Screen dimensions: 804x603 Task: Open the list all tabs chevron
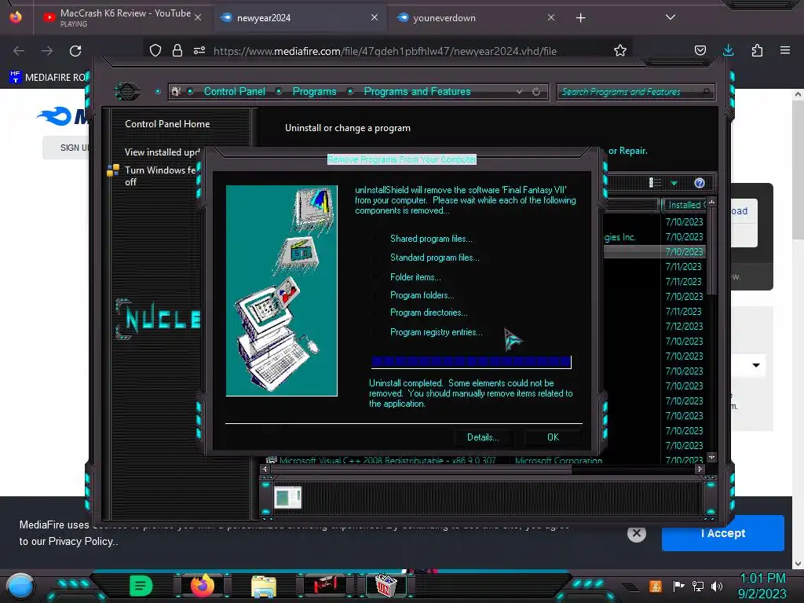pos(671,17)
